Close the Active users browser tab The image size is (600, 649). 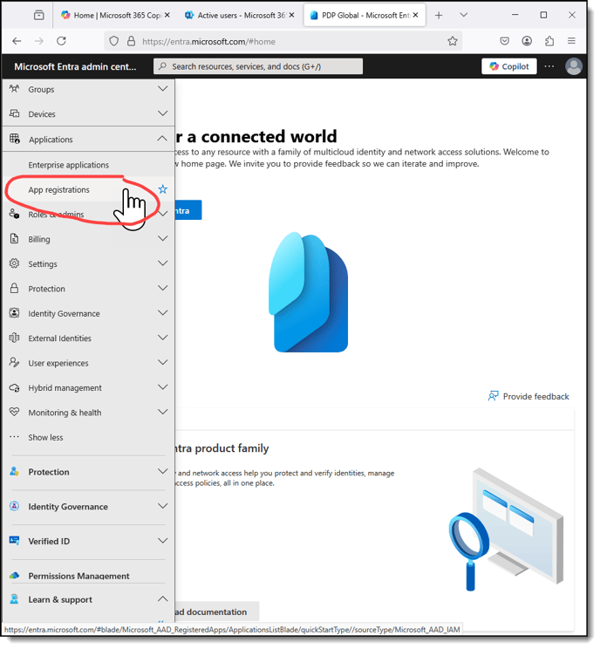pyautogui.click(x=292, y=16)
